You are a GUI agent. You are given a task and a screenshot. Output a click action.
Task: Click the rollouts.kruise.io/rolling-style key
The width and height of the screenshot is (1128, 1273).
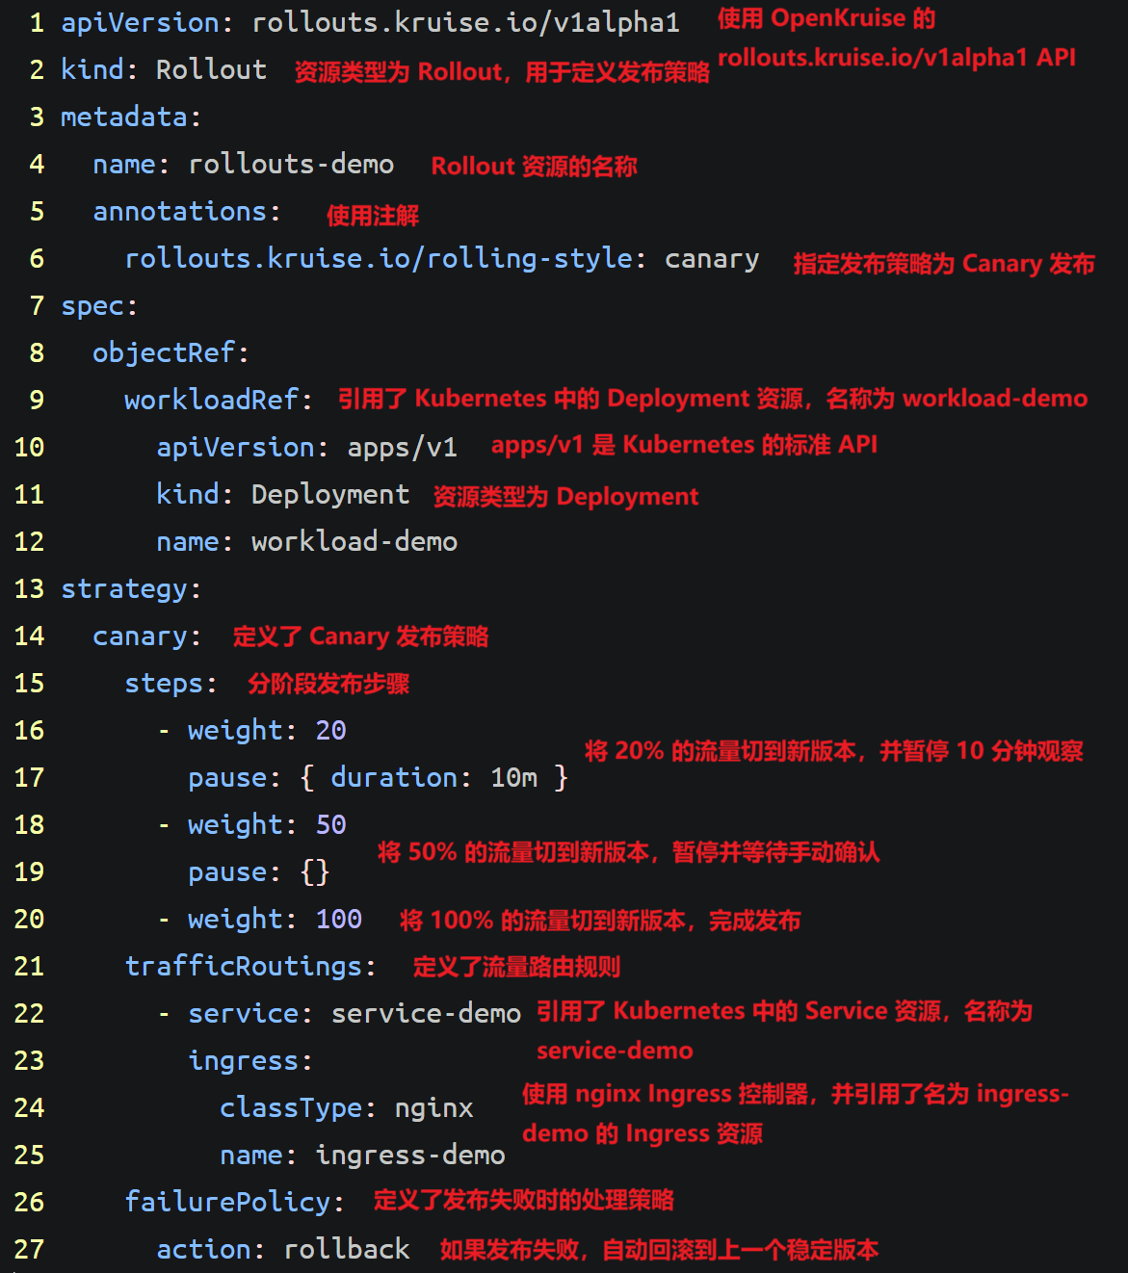(379, 258)
